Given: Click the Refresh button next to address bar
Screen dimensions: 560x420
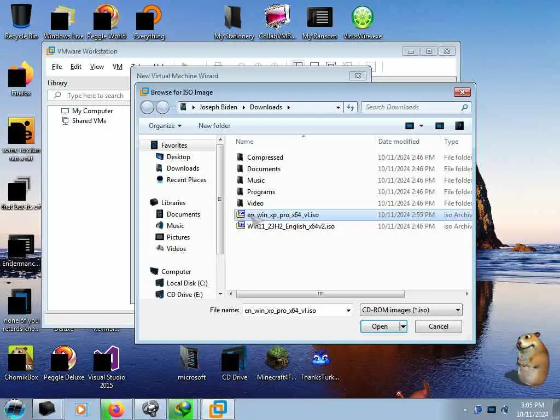Looking at the screenshot, I should tap(351, 107).
